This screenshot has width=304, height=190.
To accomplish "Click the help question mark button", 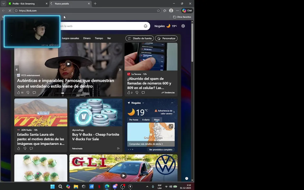I will [x=187, y=178].
